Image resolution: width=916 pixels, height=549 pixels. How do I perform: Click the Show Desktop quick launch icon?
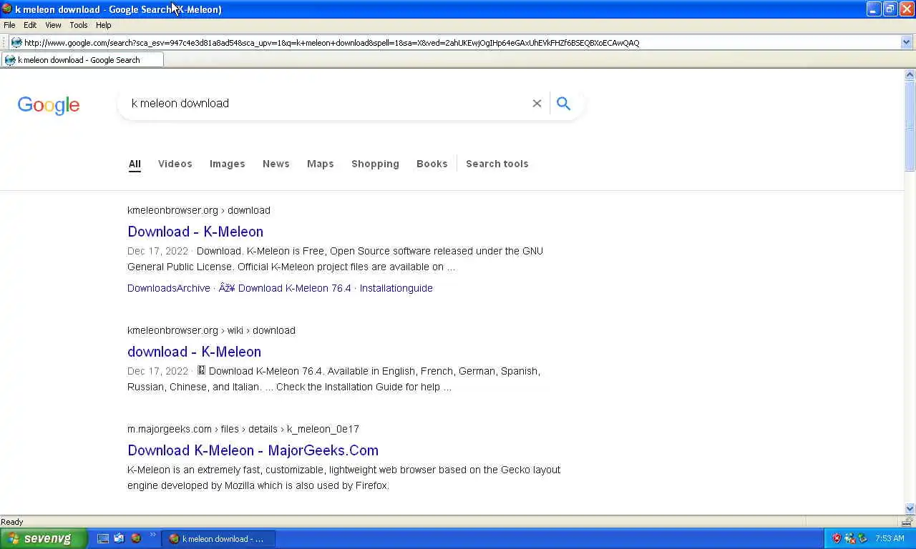click(x=103, y=538)
